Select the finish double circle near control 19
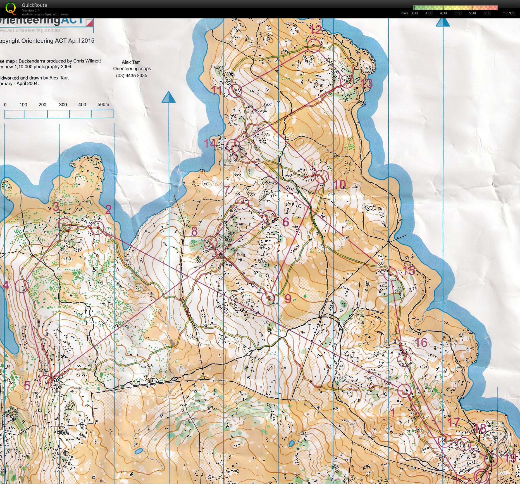 click(481, 475)
